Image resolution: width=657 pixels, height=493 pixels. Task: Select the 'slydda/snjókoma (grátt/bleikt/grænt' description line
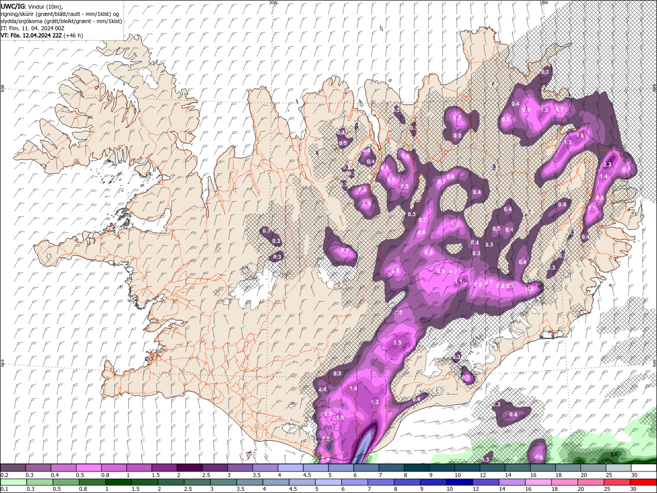pos(61,21)
